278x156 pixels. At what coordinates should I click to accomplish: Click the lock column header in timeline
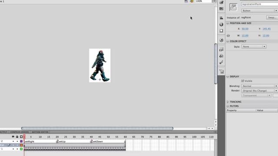point(17,137)
